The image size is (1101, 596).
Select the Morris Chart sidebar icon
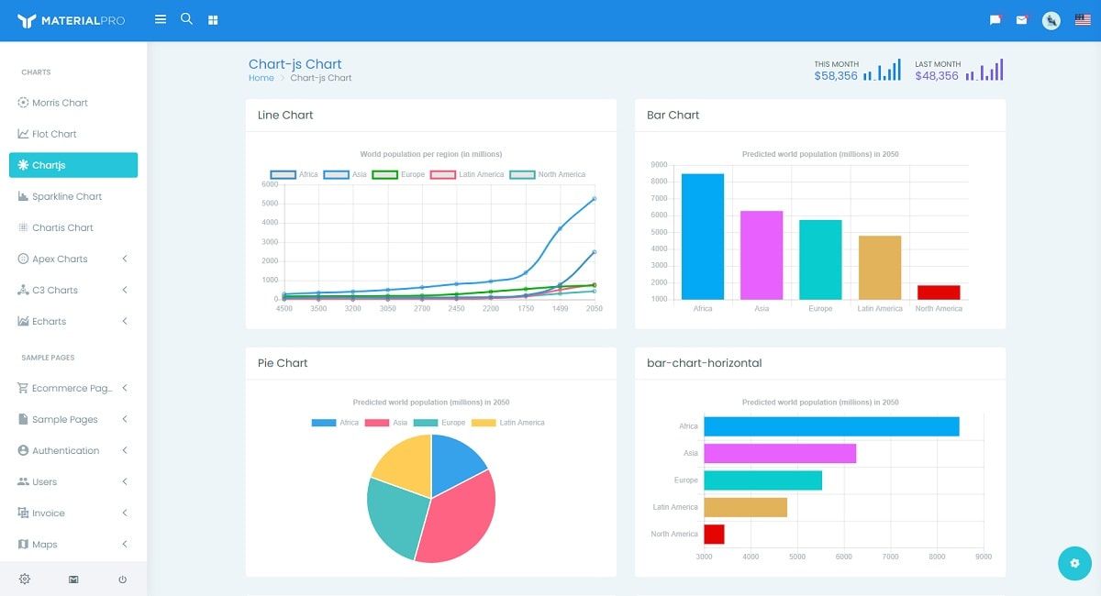(x=22, y=103)
